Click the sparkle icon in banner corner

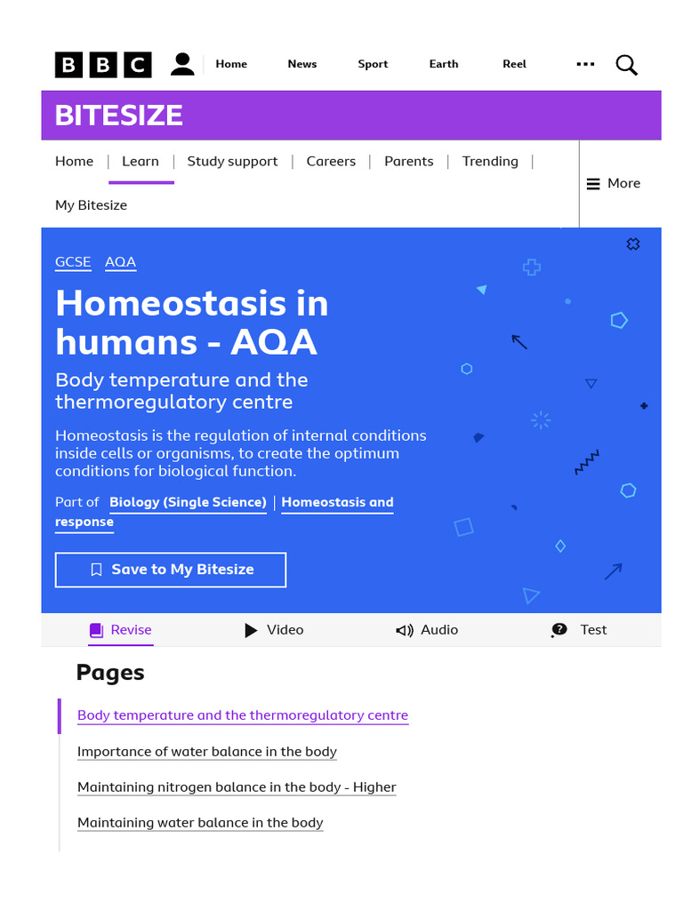[633, 243]
